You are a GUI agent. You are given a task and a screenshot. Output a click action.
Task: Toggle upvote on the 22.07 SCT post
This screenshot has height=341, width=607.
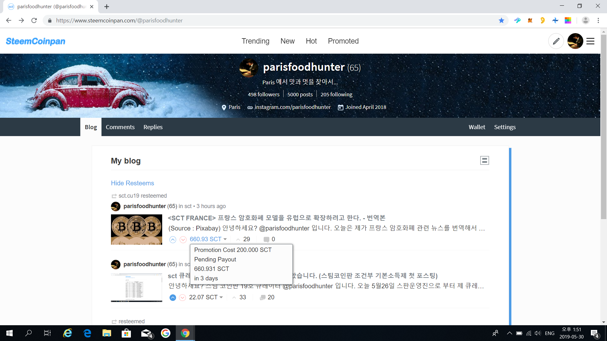click(x=173, y=297)
